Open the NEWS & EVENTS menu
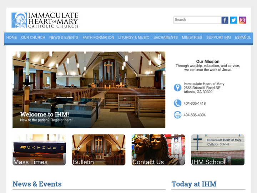Viewport: 257px width, 193px height. click(x=64, y=38)
